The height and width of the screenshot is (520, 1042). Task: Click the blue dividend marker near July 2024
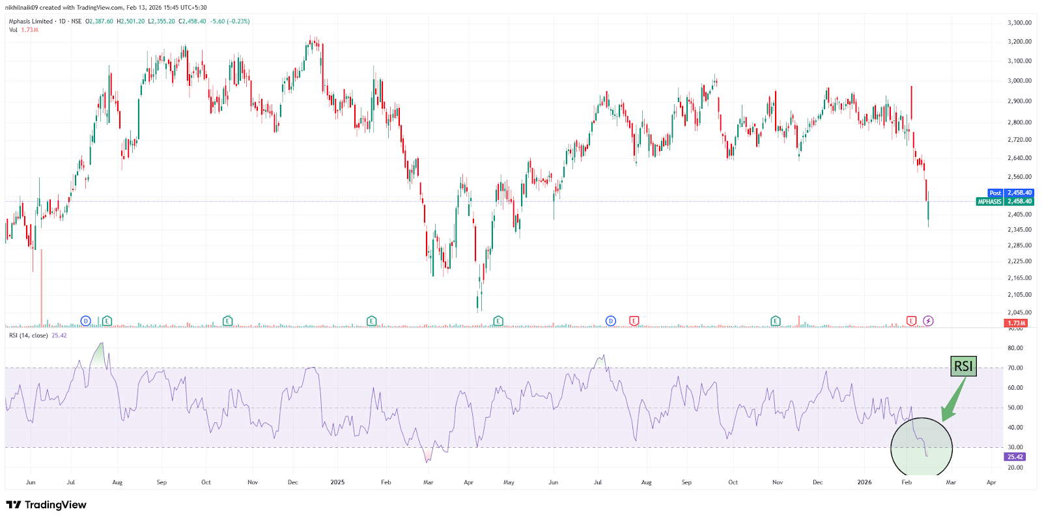coord(85,321)
